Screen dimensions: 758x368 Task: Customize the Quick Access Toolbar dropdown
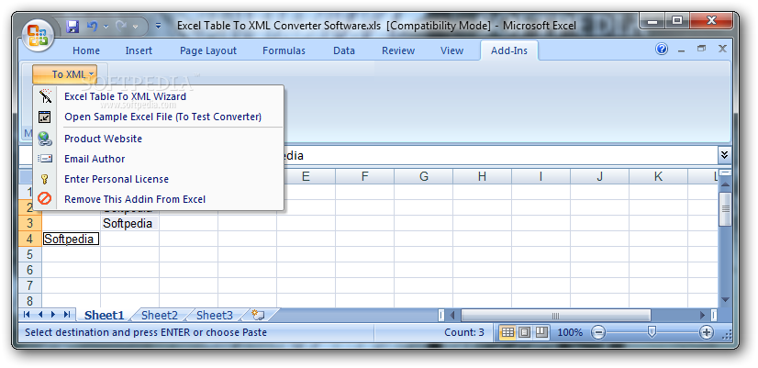click(158, 26)
